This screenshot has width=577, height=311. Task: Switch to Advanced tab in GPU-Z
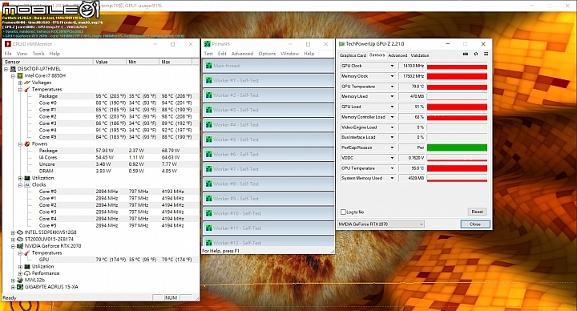pos(397,55)
